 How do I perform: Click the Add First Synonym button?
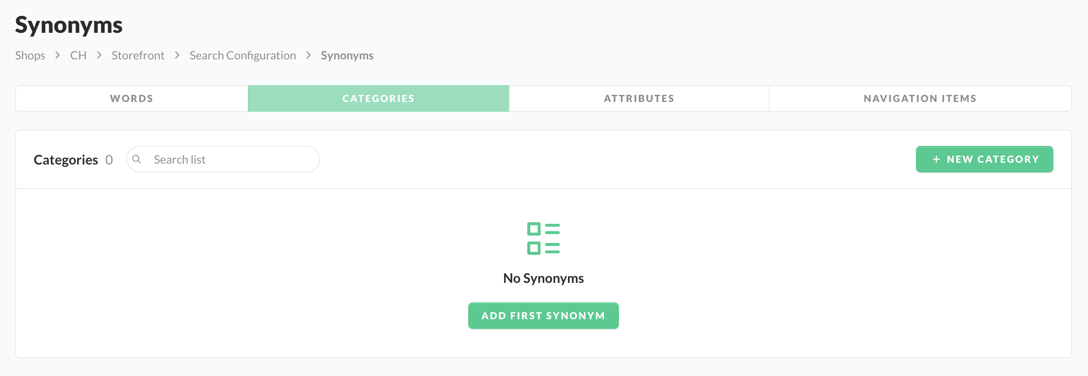pyautogui.click(x=543, y=316)
